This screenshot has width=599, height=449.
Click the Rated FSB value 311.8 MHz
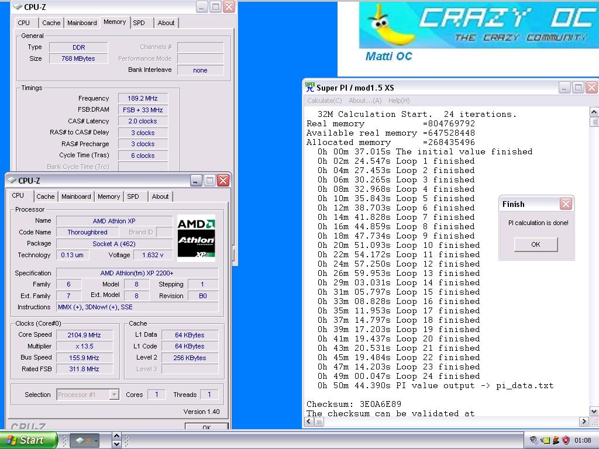pyautogui.click(x=84, y=369)
